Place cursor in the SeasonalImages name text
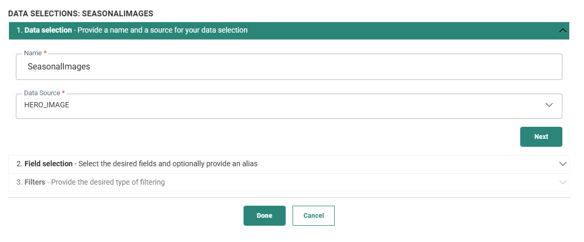The width and height of the screenshot is (584, 242). [x=59, y=67]
